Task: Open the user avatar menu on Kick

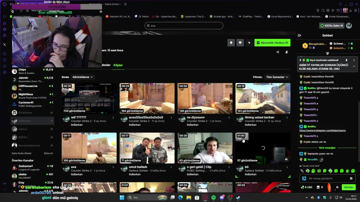Action: [349, 26]
